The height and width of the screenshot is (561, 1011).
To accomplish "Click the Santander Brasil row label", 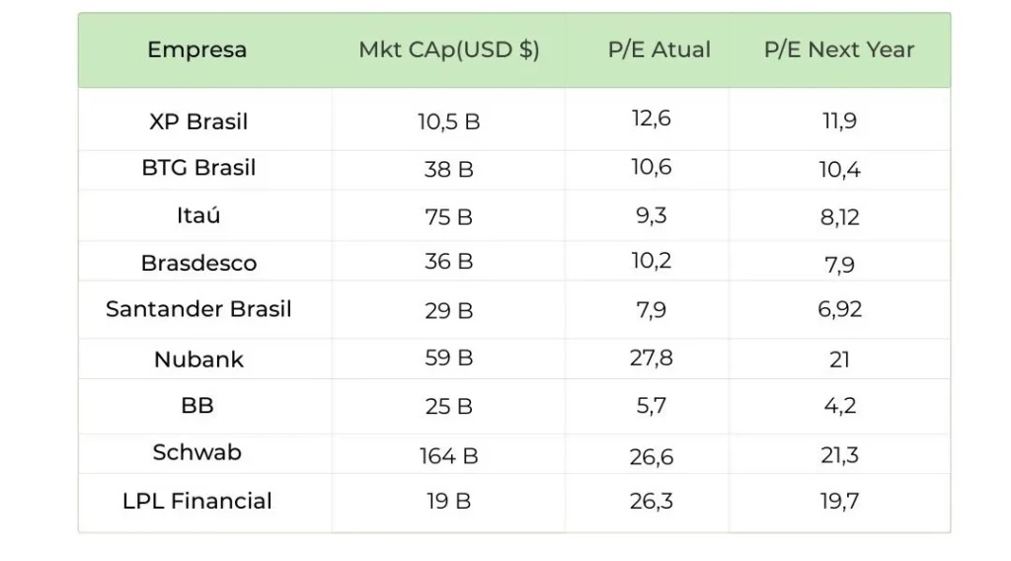I will (x=198, y=309).
